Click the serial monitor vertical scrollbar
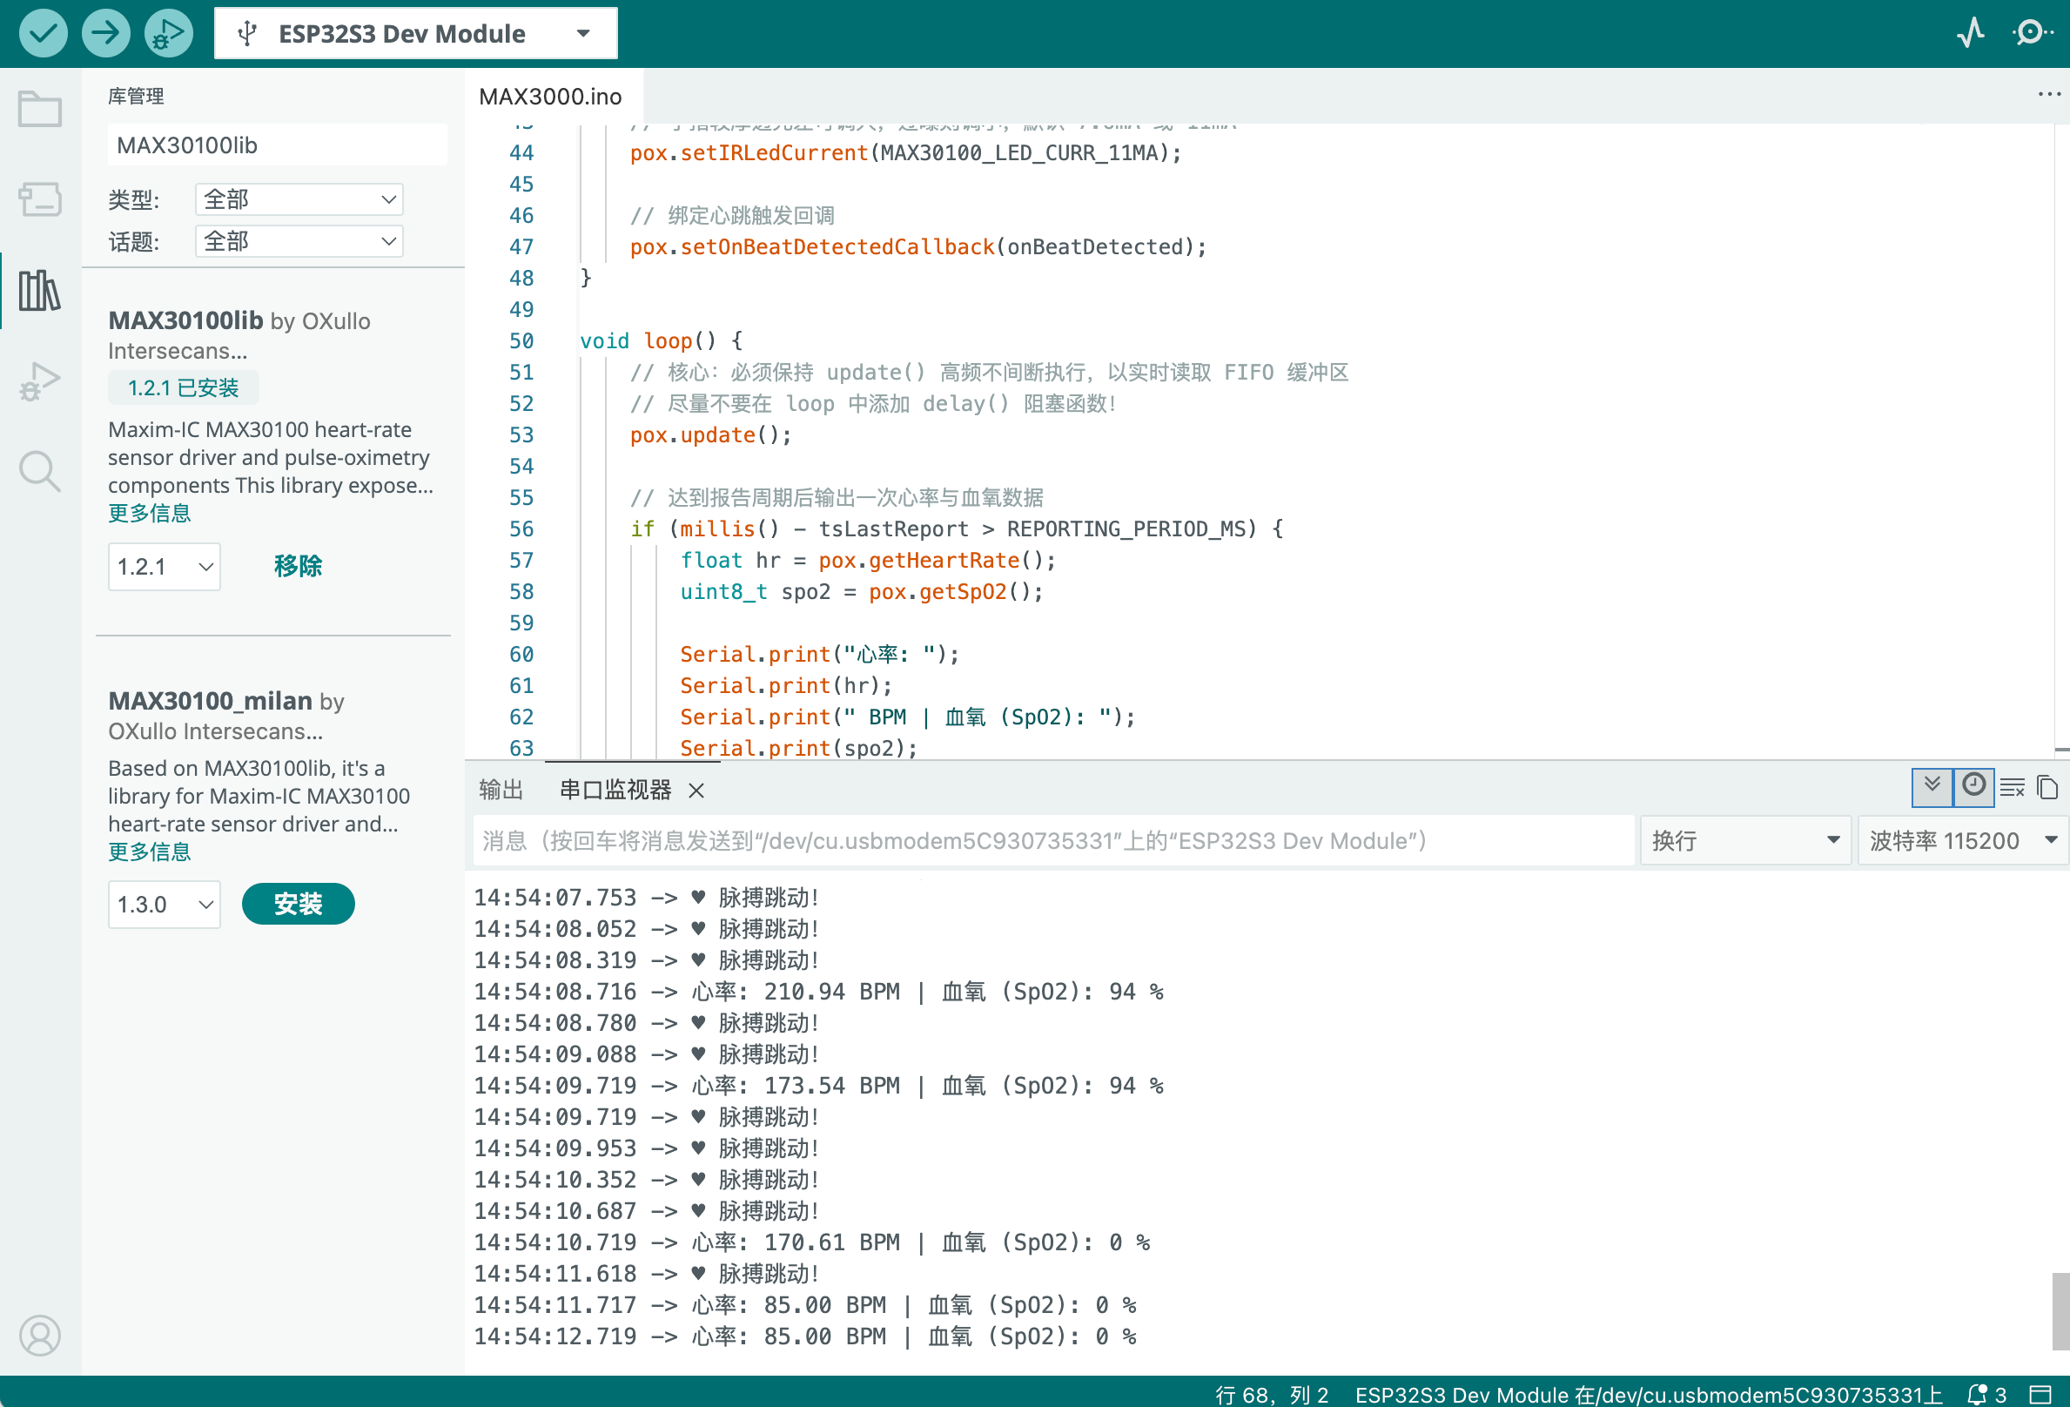 2060,1311
